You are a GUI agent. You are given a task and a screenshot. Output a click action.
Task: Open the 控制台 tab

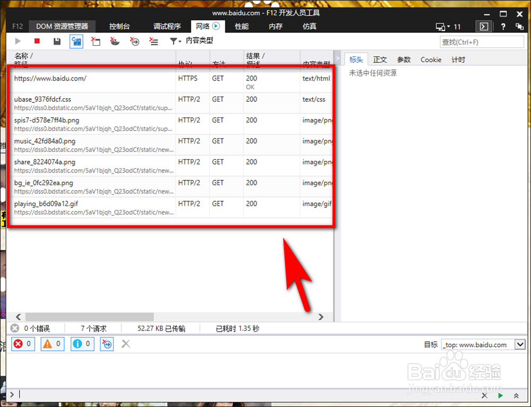pyautogui.click(x=119, y=27)
